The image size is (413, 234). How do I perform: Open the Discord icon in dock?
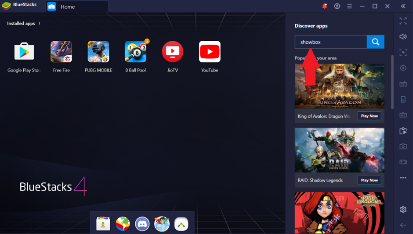(x=142, y=224)
